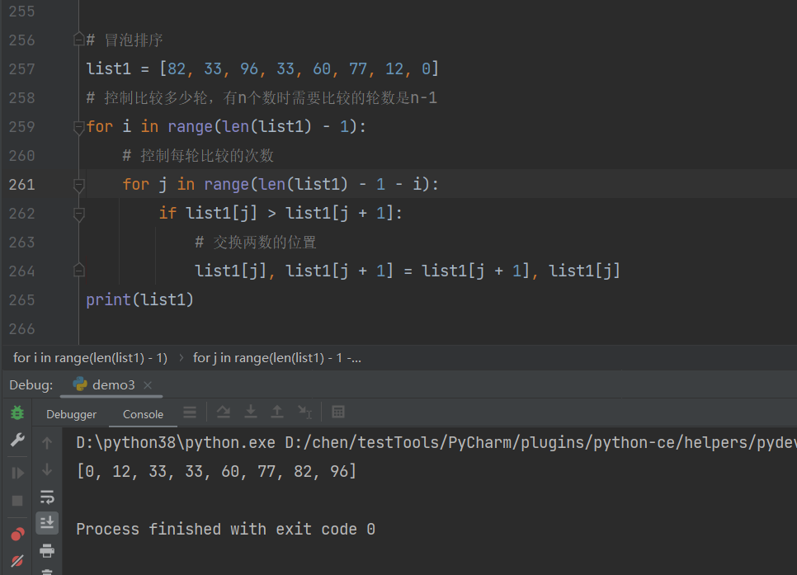Toggle scroll to end of console

47,523
